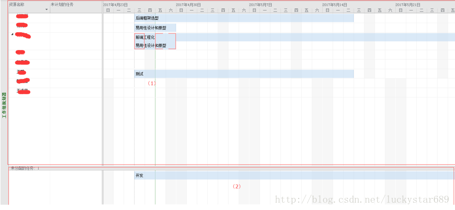
Task: Click the 未分配的任务: 1 section header
Action: click(x=25, y=168)
